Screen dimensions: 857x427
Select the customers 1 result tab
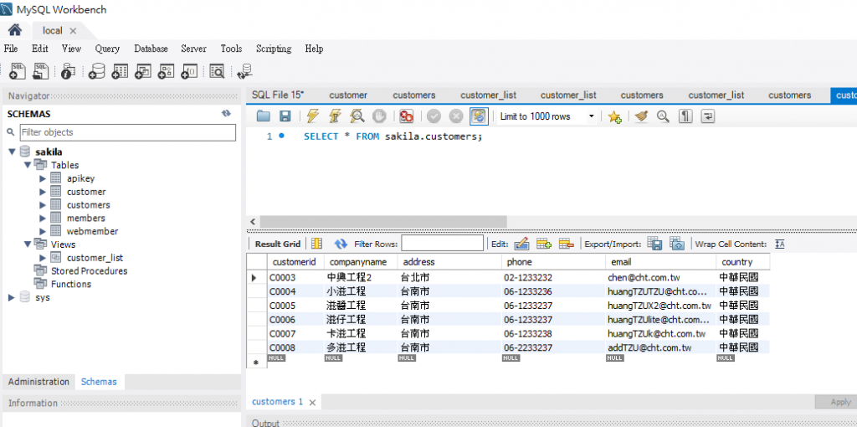pos(277,402)
